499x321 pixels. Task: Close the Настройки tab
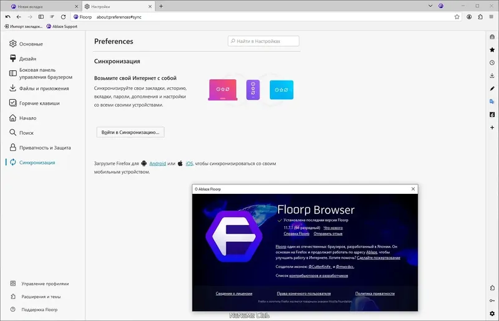150,6
